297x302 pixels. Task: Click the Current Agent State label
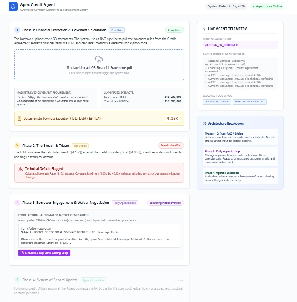coord(217,39)
